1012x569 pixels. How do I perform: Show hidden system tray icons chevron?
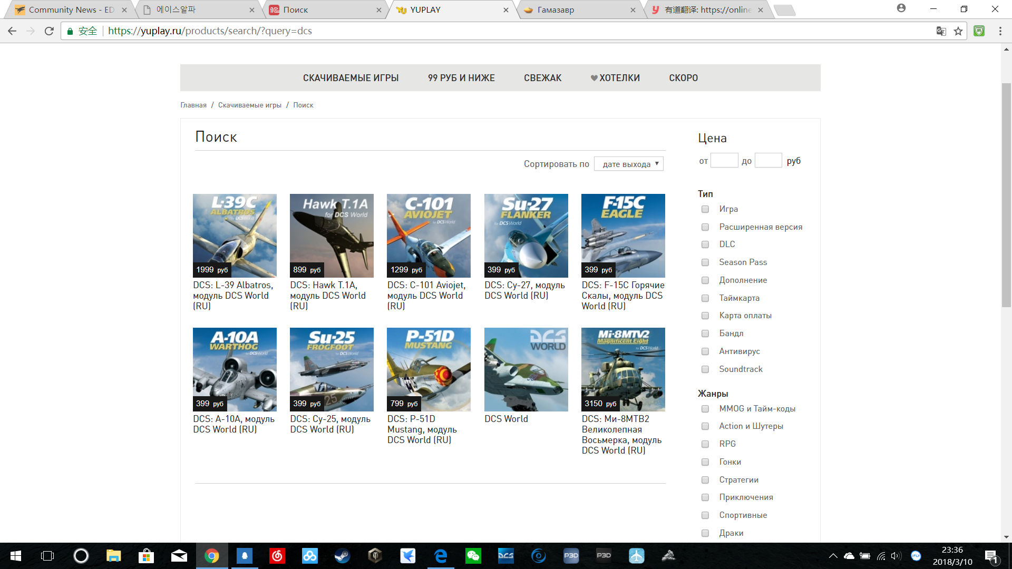click(x=833, y=555)
